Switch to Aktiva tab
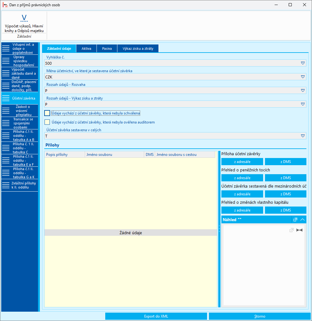This screenshot has width=312, height=321. point(86,49)
